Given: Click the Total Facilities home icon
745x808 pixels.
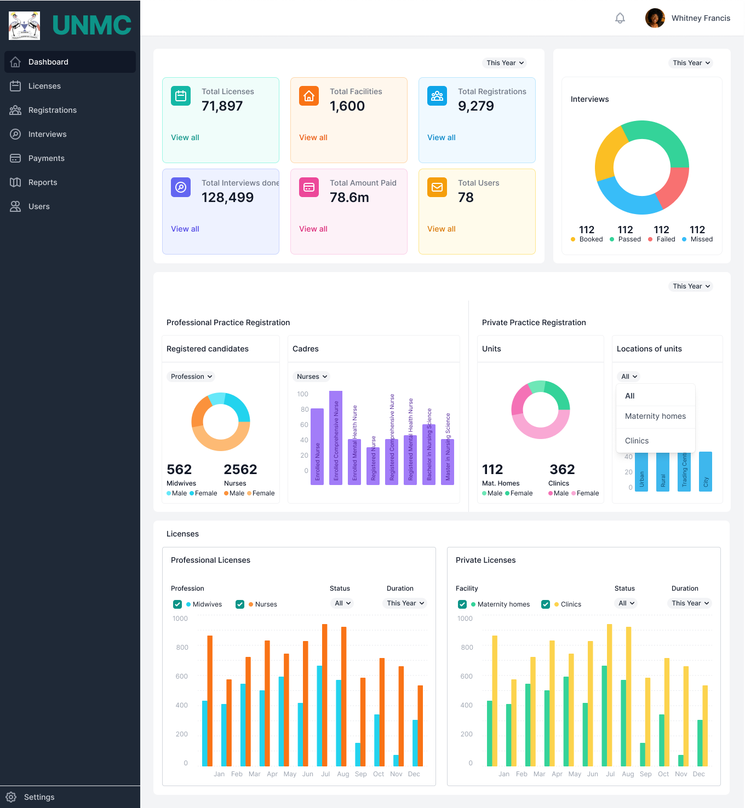Looking at the screenshot, I should tap(309, 96).
